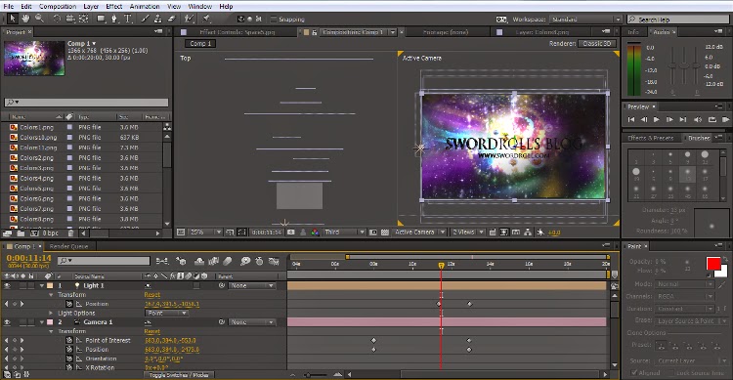Click the Brainstorm timeline icon
The width and height of the screenshot is (733, 380).
245,261
